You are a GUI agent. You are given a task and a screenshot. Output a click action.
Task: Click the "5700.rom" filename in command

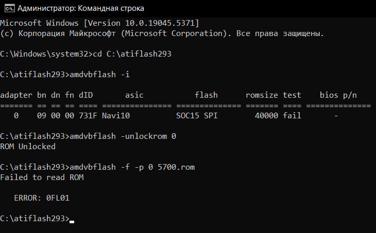(176, 167)
